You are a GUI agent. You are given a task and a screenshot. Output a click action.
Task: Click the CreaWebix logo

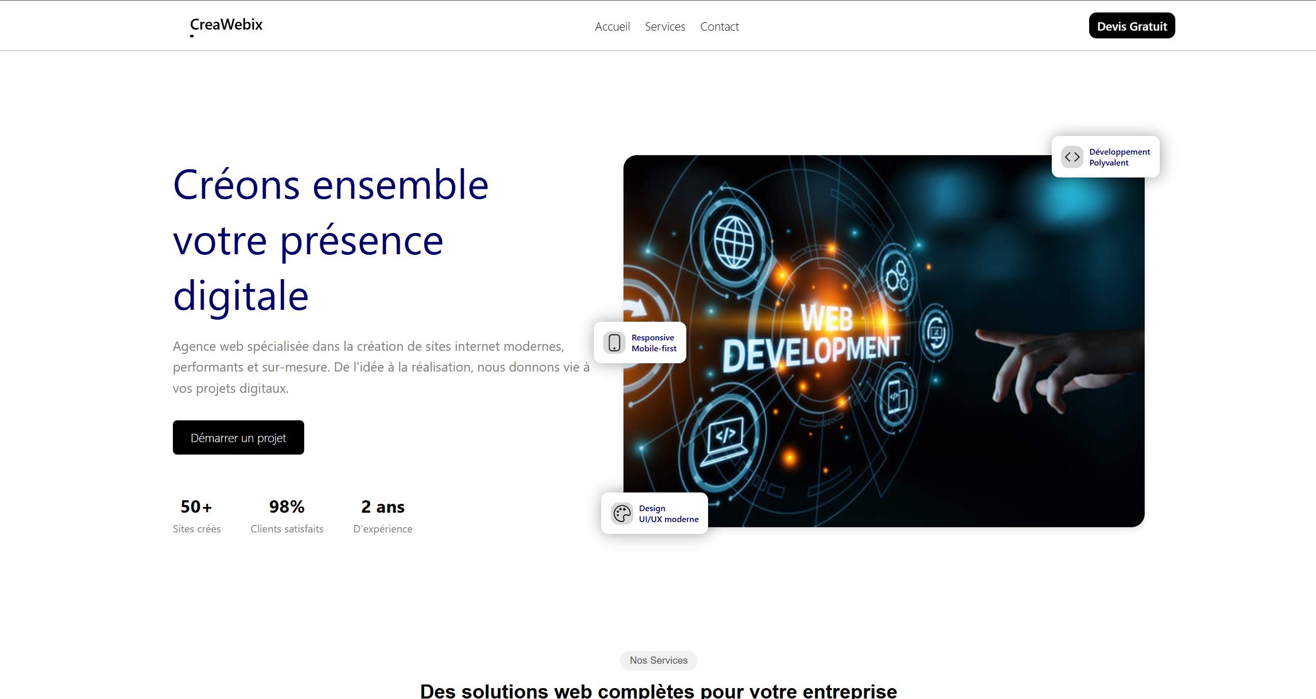coord(226,25)
